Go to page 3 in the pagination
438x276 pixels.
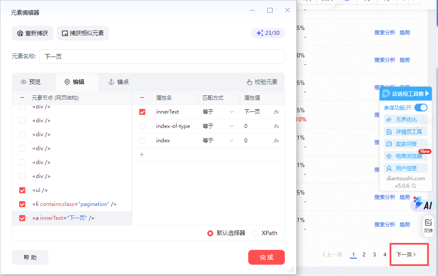coord(374,255)
